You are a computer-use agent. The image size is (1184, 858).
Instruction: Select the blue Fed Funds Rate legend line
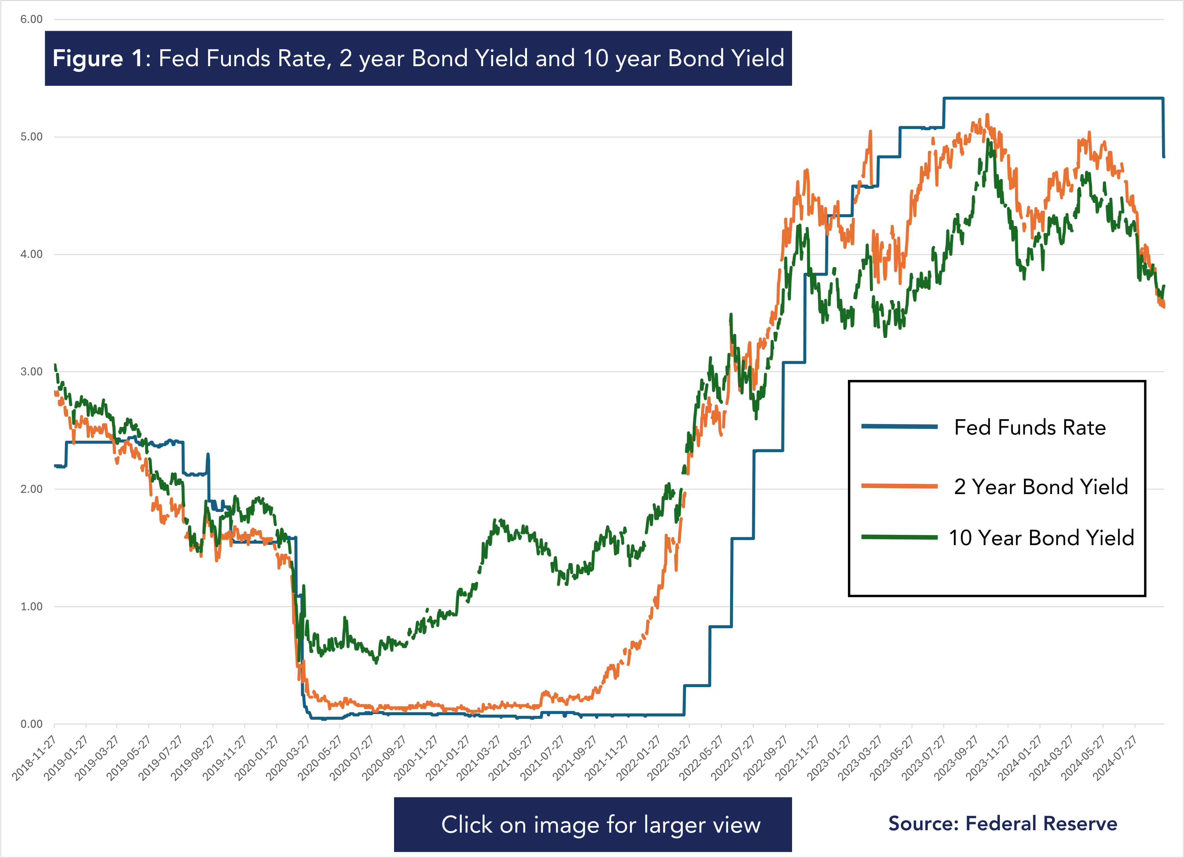(900, 427)
